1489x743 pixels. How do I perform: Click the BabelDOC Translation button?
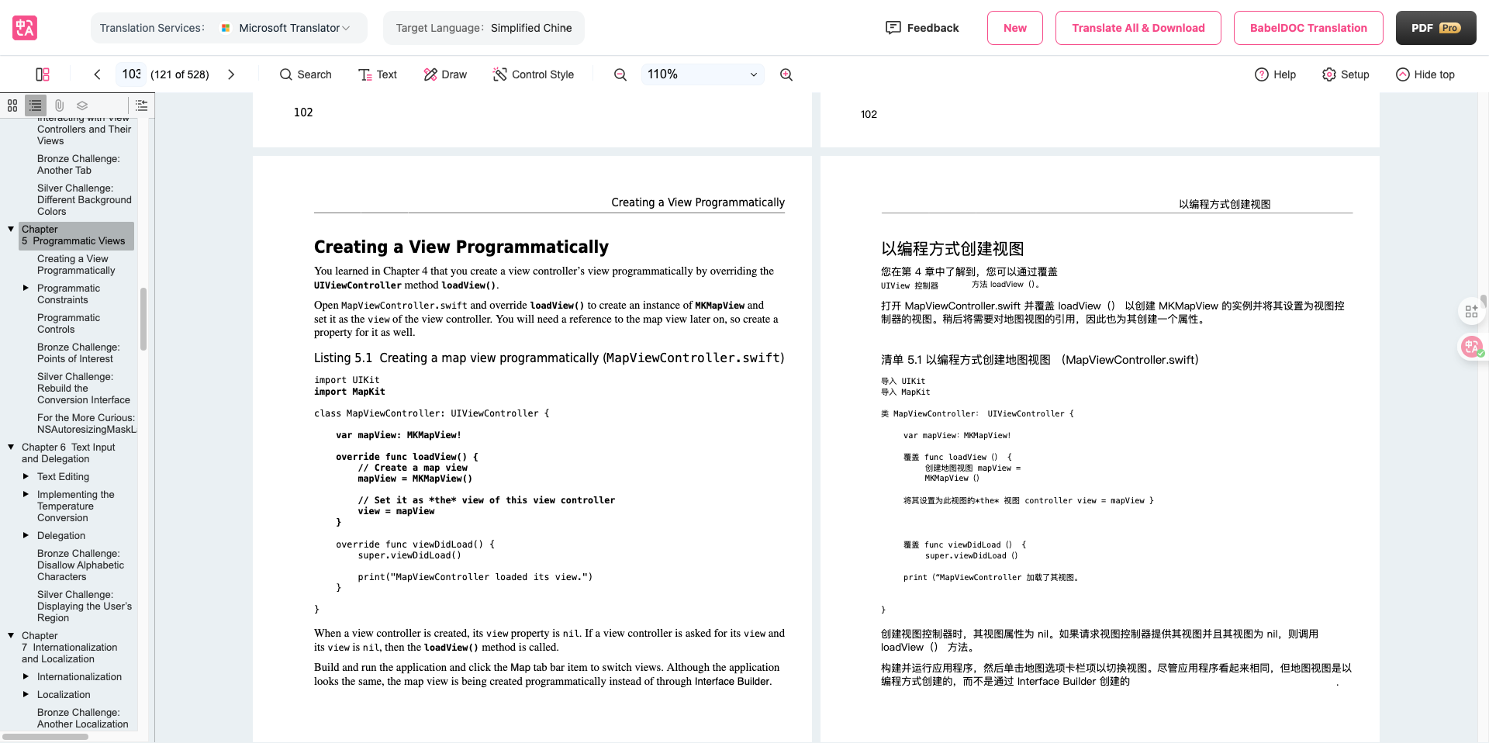pos(1308,28)
